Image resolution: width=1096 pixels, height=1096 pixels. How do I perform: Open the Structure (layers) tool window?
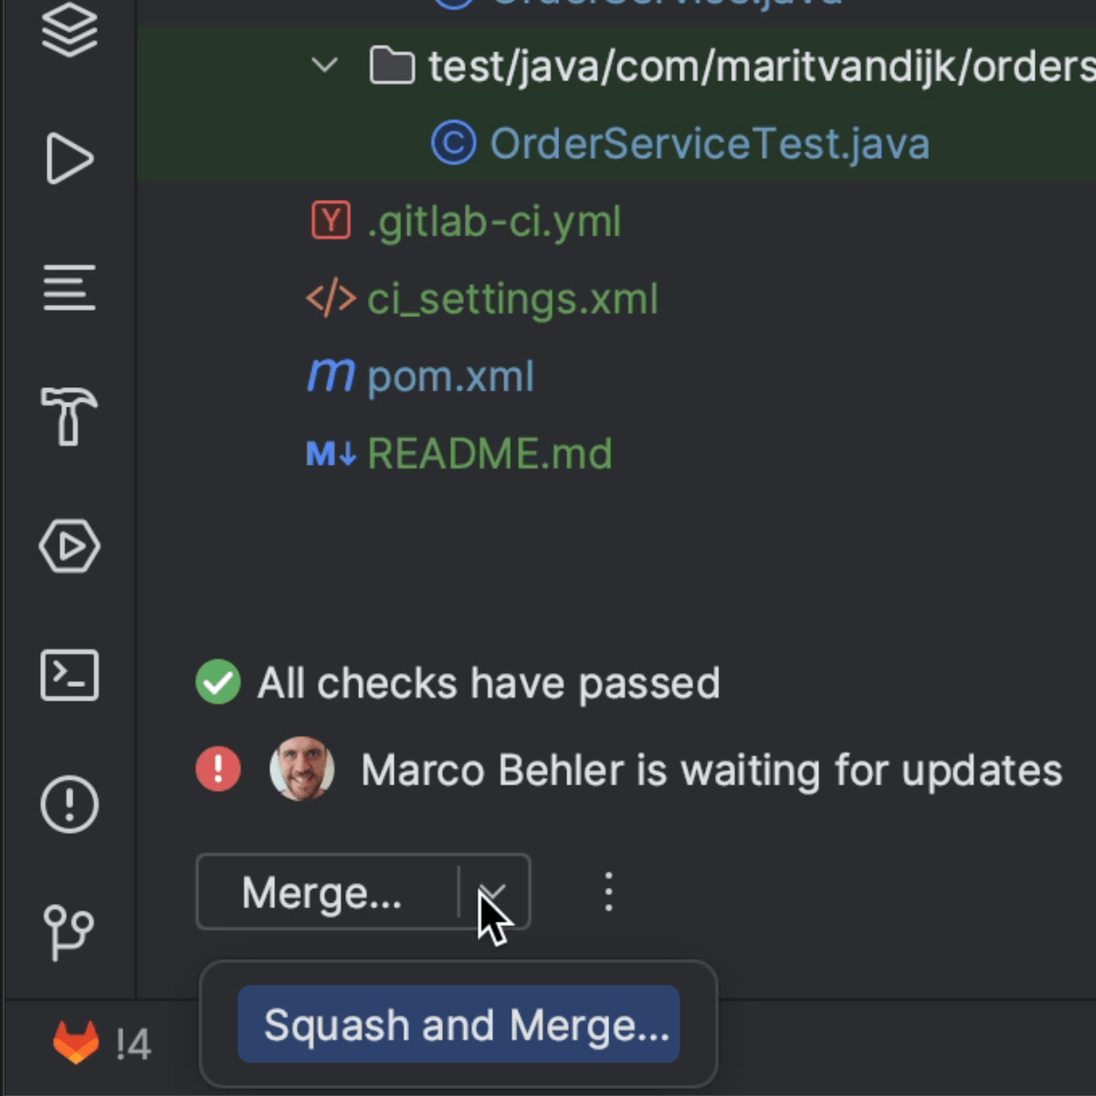pyautogui.click(x=69, y=30)
